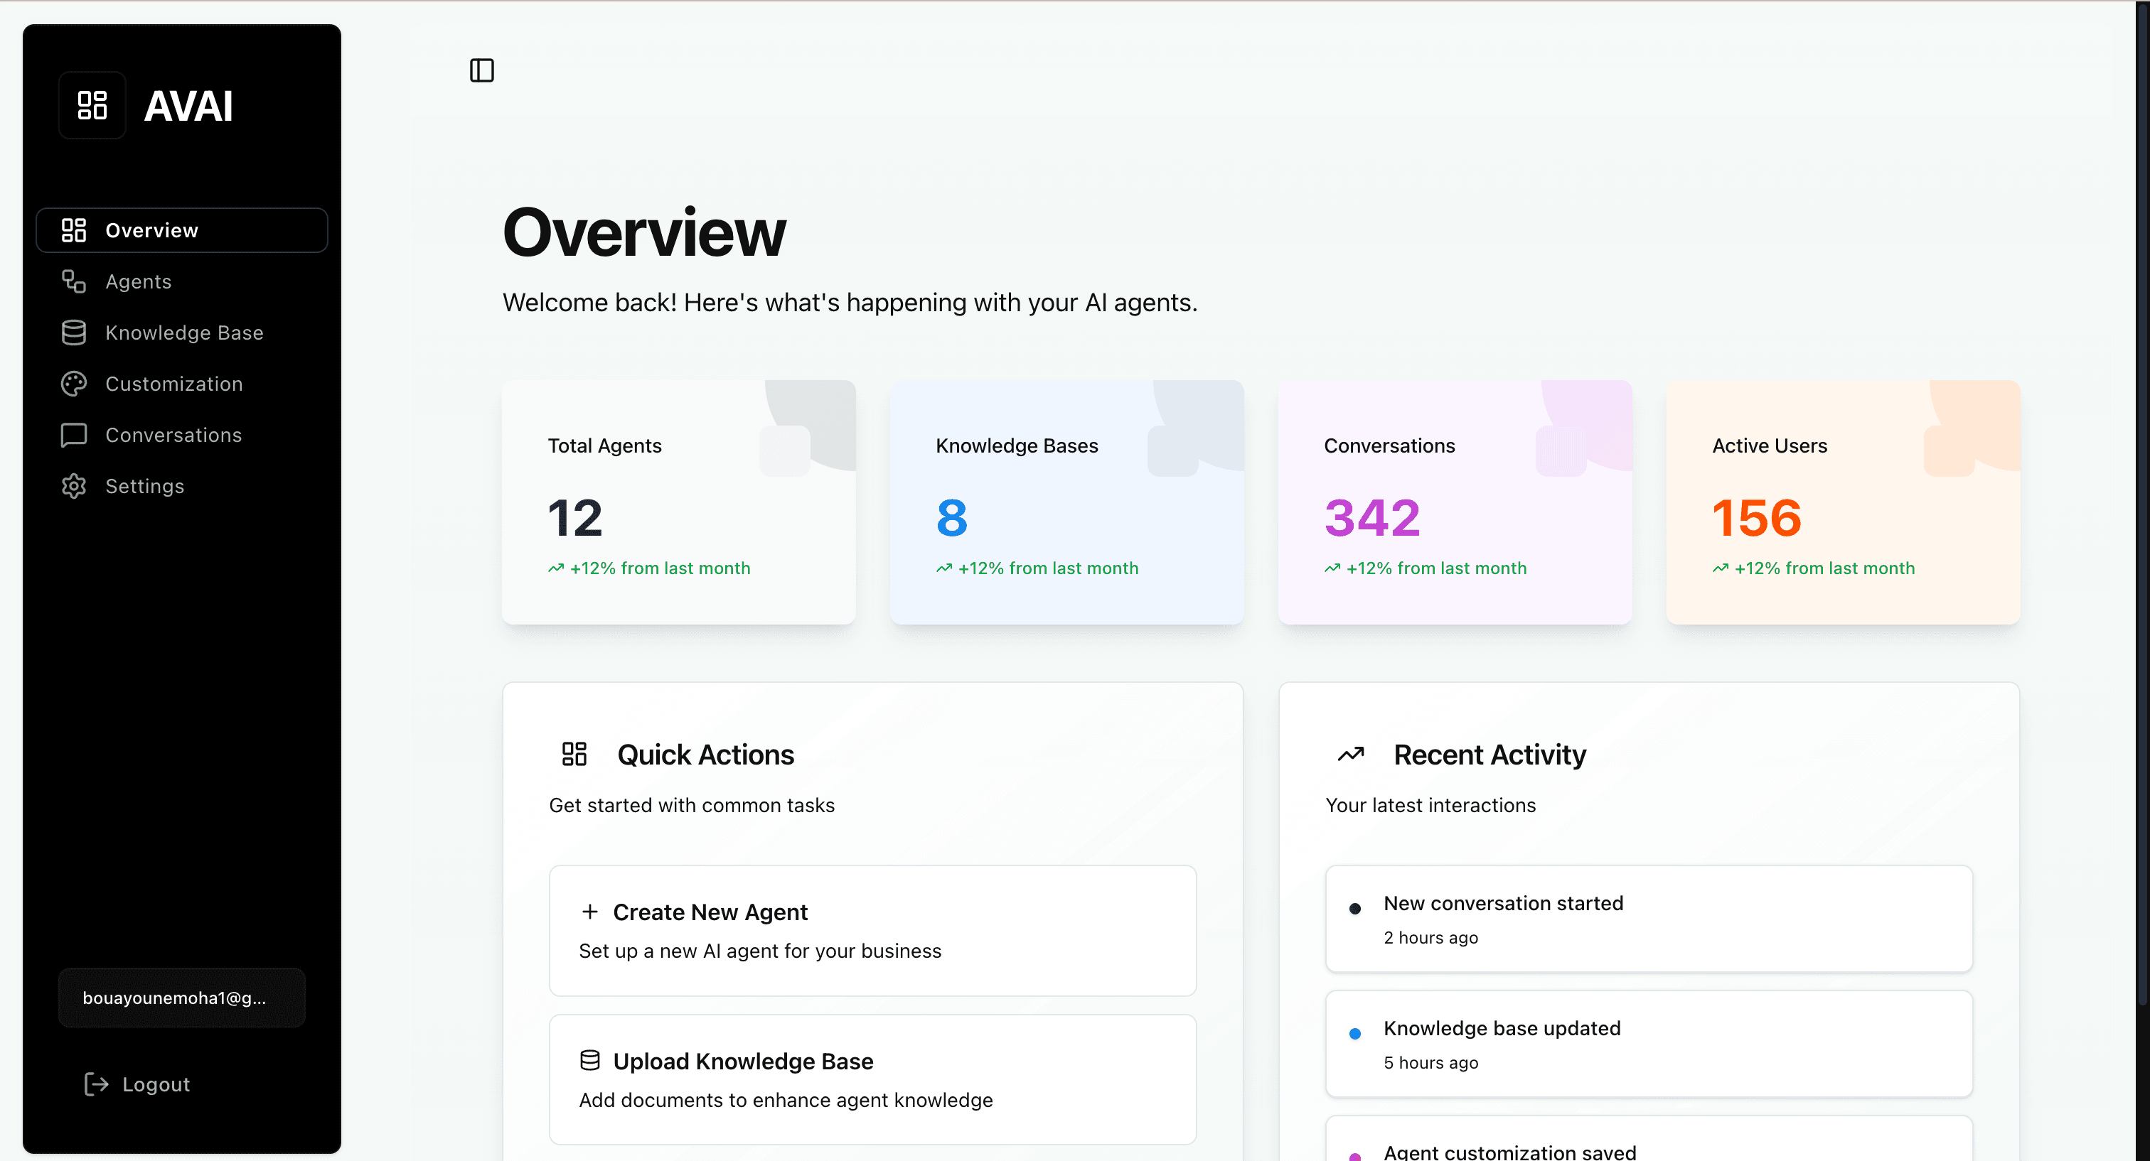Open the Knowledge Base database icon
Screen dimensions: 2150x1161
pos(73,333)
